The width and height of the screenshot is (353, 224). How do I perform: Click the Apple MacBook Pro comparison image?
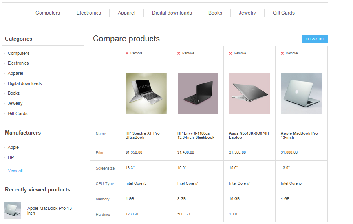click(302, 94)
